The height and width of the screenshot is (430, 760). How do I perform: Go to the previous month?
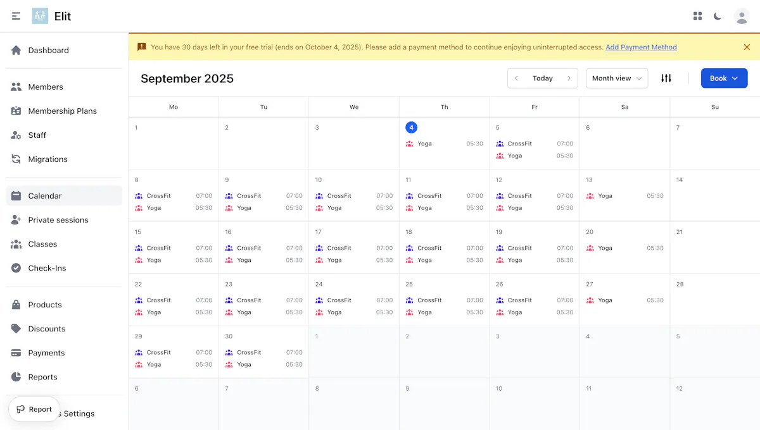pyautogui.click(x=517, y=78)
